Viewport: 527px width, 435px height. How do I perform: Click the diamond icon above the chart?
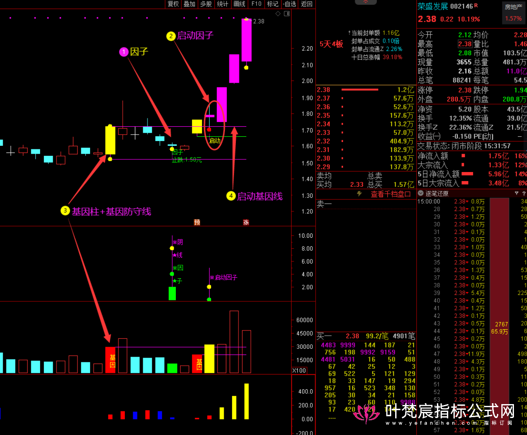pyautogui.click(x=278, y=14)
